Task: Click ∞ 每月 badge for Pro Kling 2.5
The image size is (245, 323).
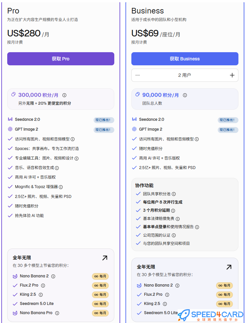Action: (100, 295)
